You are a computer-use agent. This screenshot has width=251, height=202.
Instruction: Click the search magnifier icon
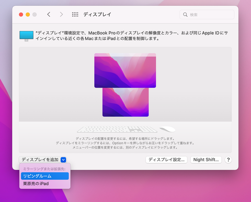pos(185,15)
